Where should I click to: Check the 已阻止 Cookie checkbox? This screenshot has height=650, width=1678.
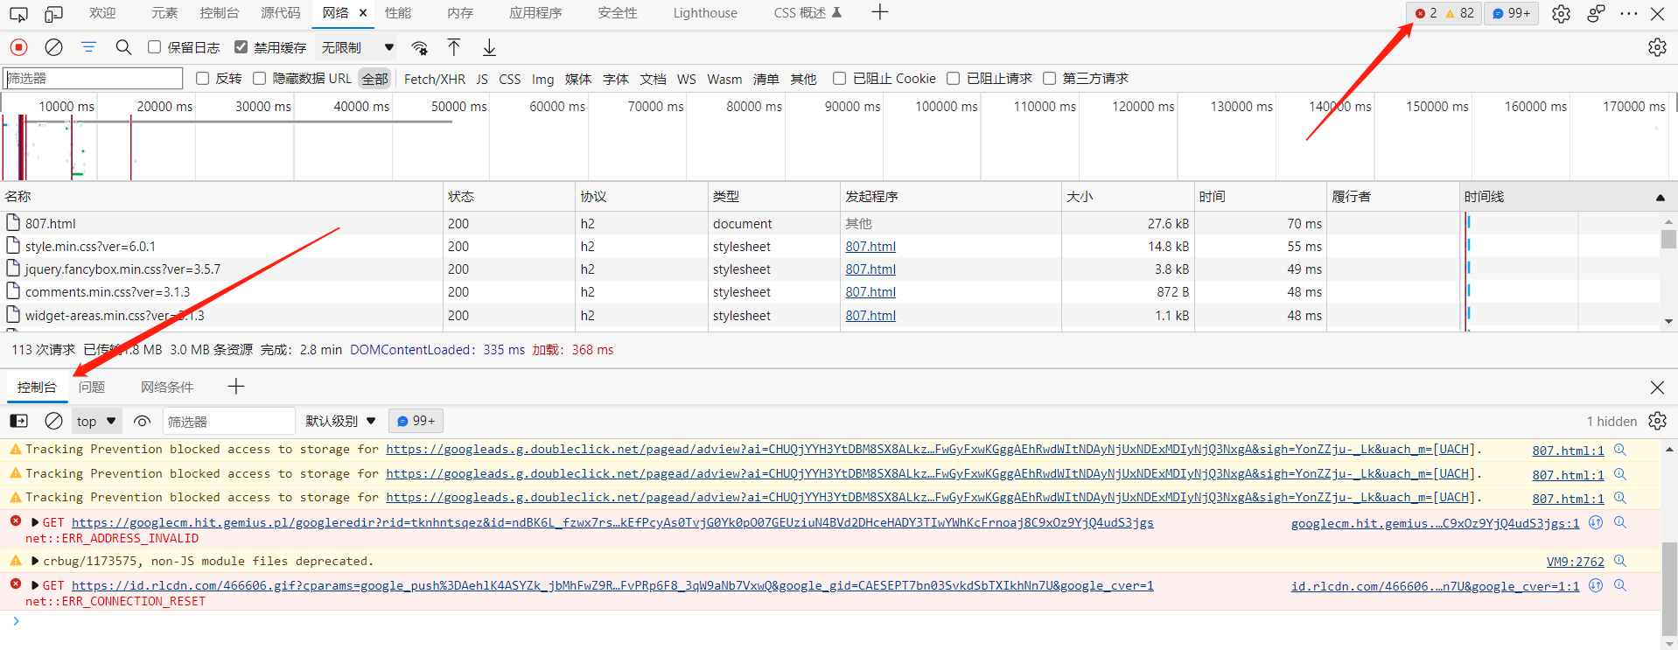[x=839, y=79]
